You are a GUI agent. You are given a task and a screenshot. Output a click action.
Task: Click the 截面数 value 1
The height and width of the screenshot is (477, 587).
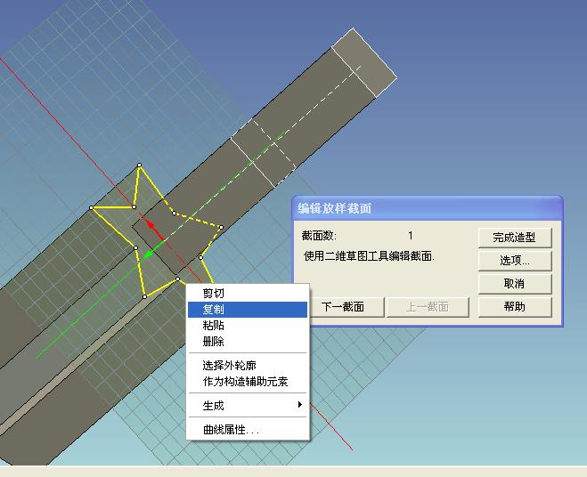coord(411,236)
